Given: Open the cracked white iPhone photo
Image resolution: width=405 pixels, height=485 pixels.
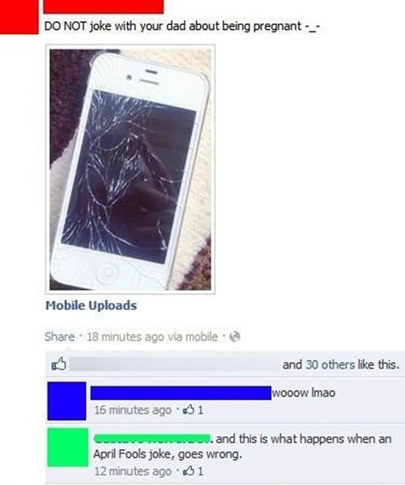Looking at the screenshot, I should [x=130, y=169].
